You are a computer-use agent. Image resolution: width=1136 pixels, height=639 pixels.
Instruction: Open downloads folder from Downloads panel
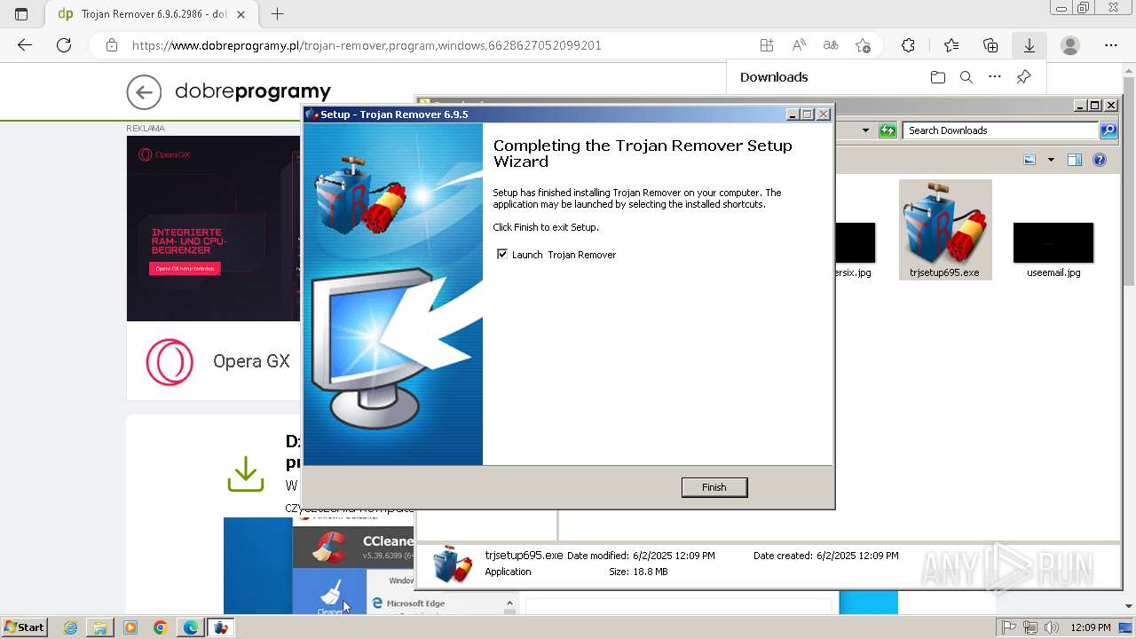[x=938, y=77]
